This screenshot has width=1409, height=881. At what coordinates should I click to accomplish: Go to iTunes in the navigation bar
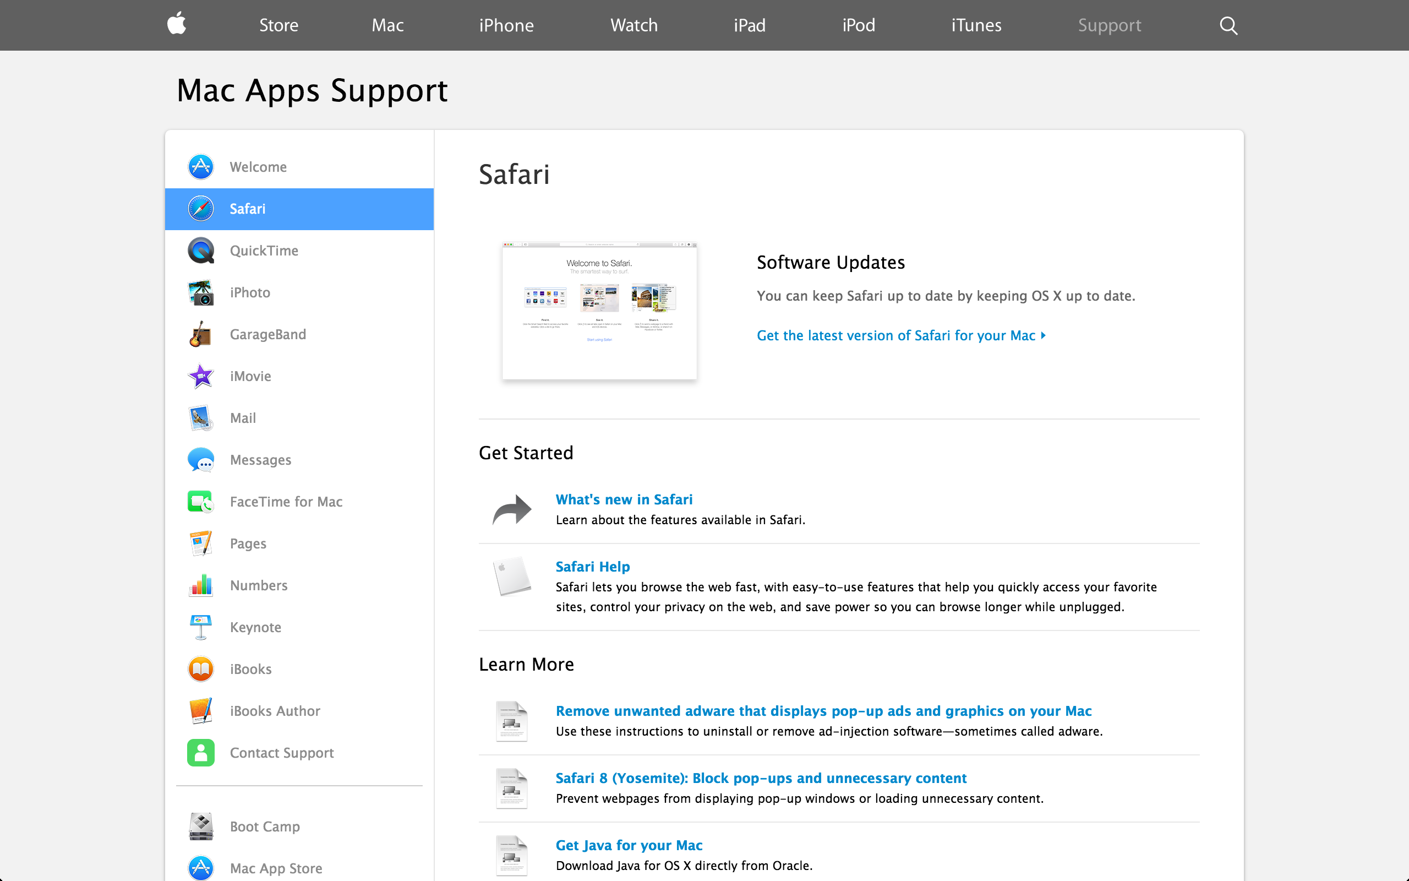pyautogui.click(x=976, y=26)
